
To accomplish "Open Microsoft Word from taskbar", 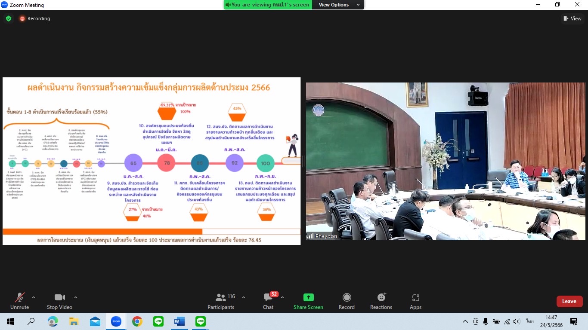I will point(179,321).
